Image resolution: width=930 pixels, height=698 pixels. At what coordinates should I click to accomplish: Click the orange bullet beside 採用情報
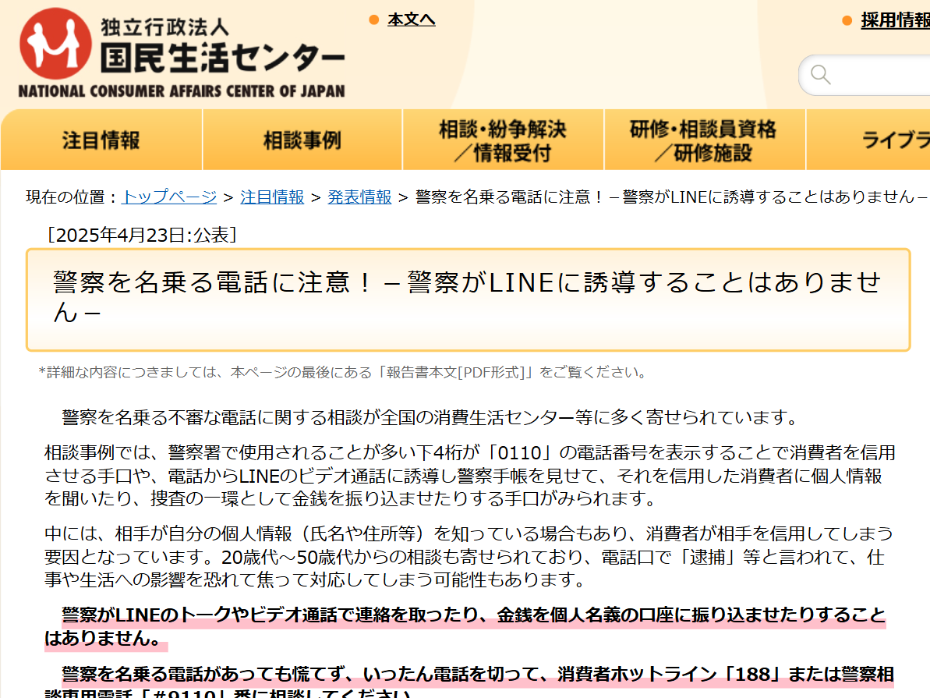coord(847,20)
